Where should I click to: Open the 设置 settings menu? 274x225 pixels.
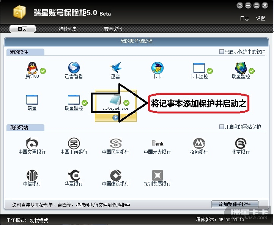click(260, 18)
